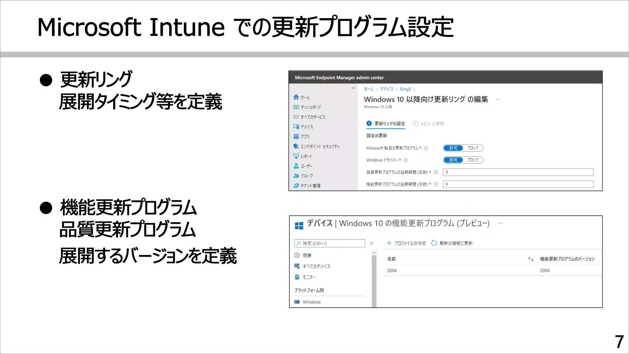Collapse the admin center left navigation

[x=354, y=88]
